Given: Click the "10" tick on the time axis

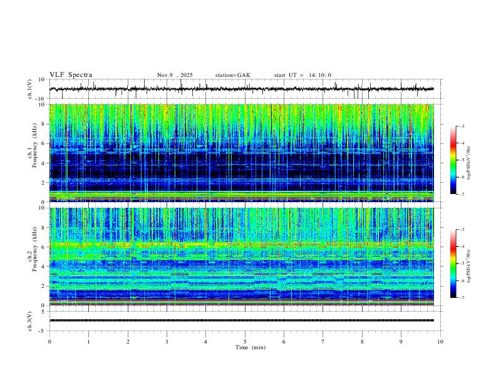Looking at the screenshot, I should click(x=440, y=342).
